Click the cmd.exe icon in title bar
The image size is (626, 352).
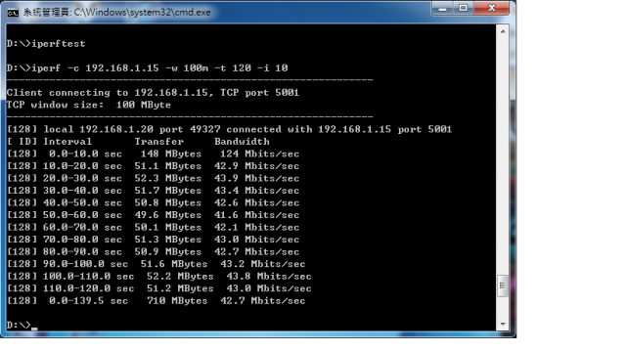[13, 13]
